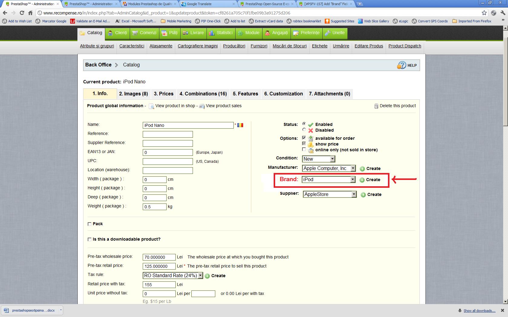Click the Reference input field
The height and width of the screenshot is (317, 508).
pos(168,134)
